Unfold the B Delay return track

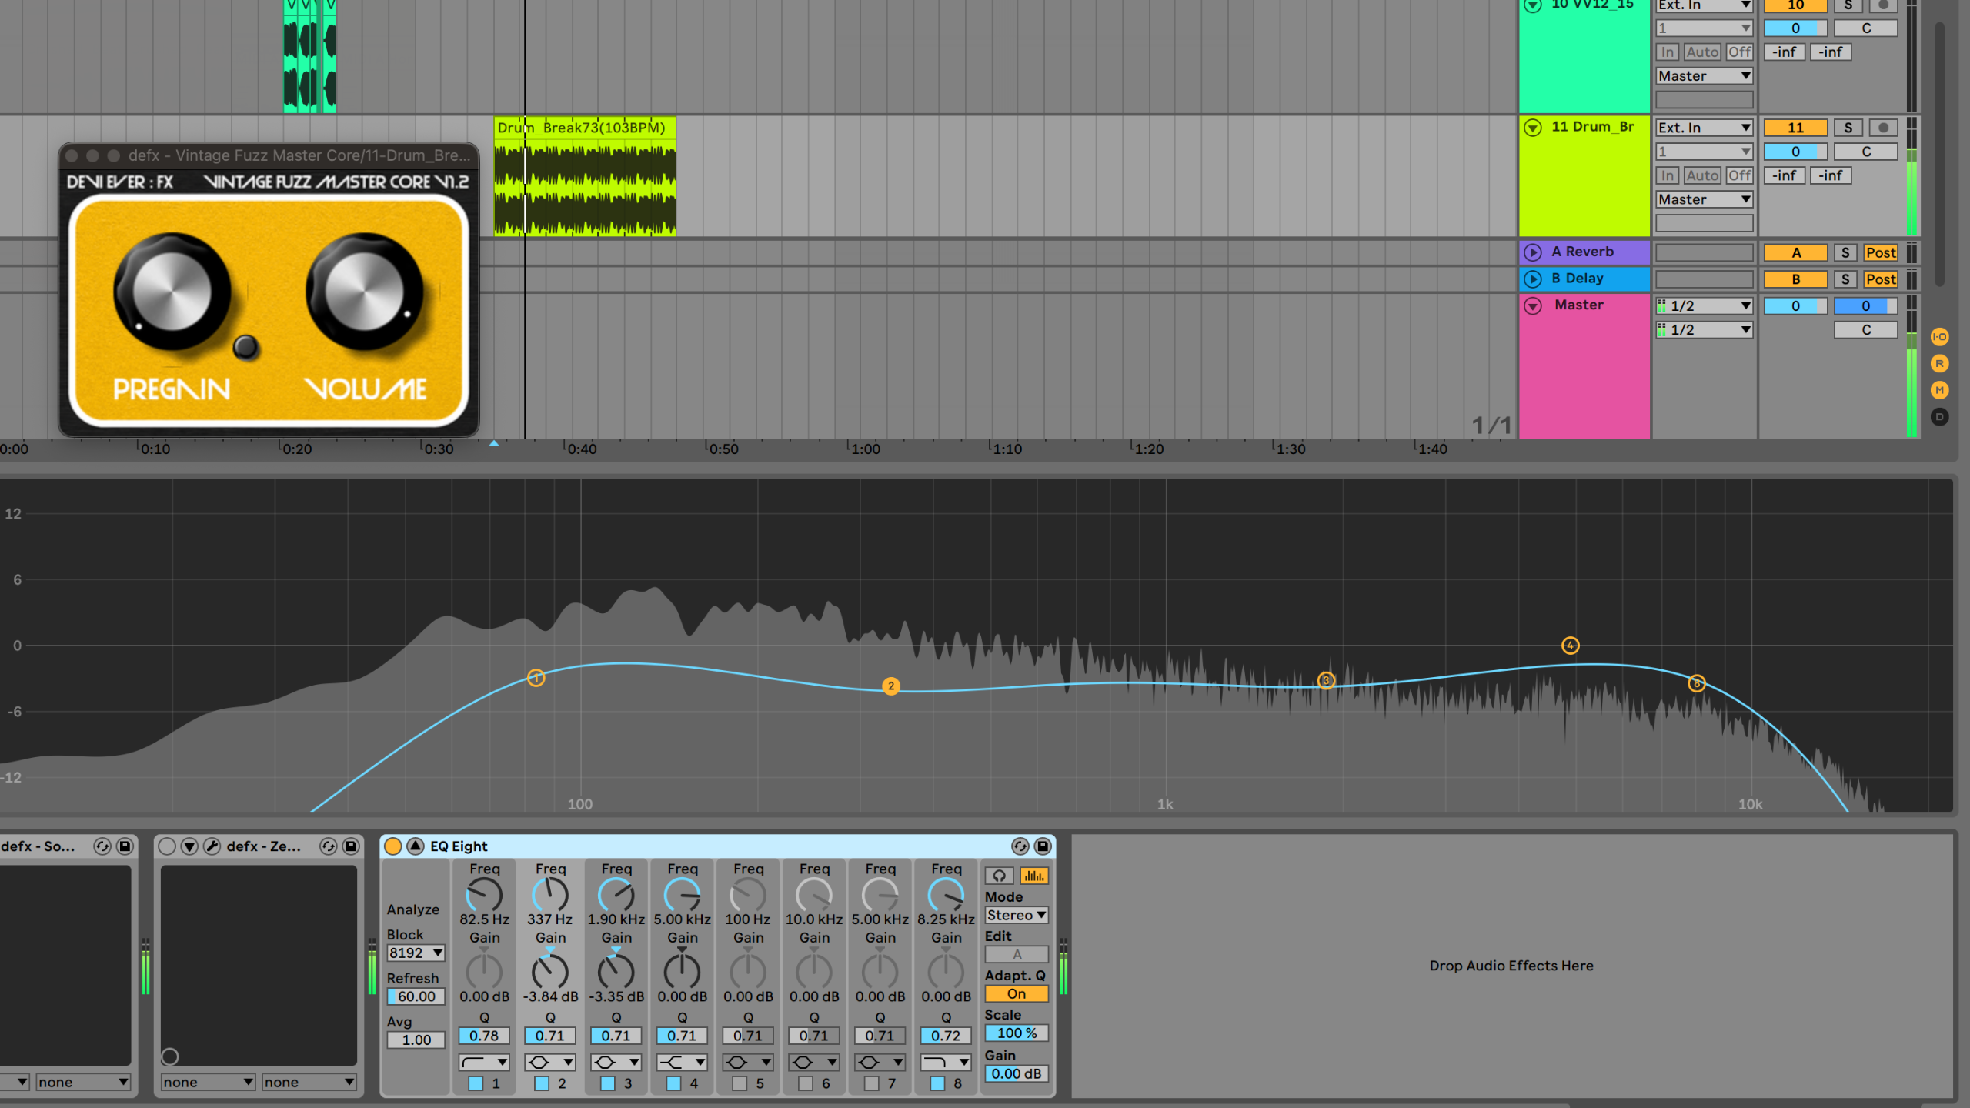pos(1533,279)
